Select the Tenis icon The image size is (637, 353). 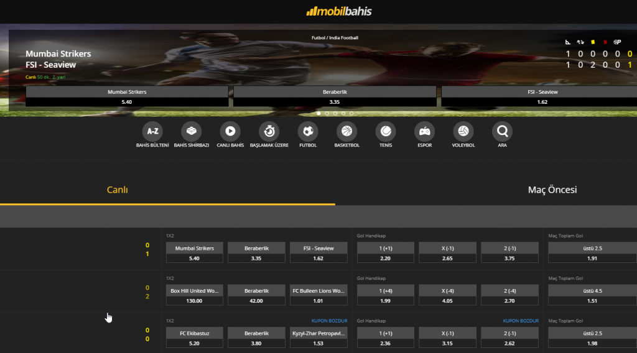386,131
